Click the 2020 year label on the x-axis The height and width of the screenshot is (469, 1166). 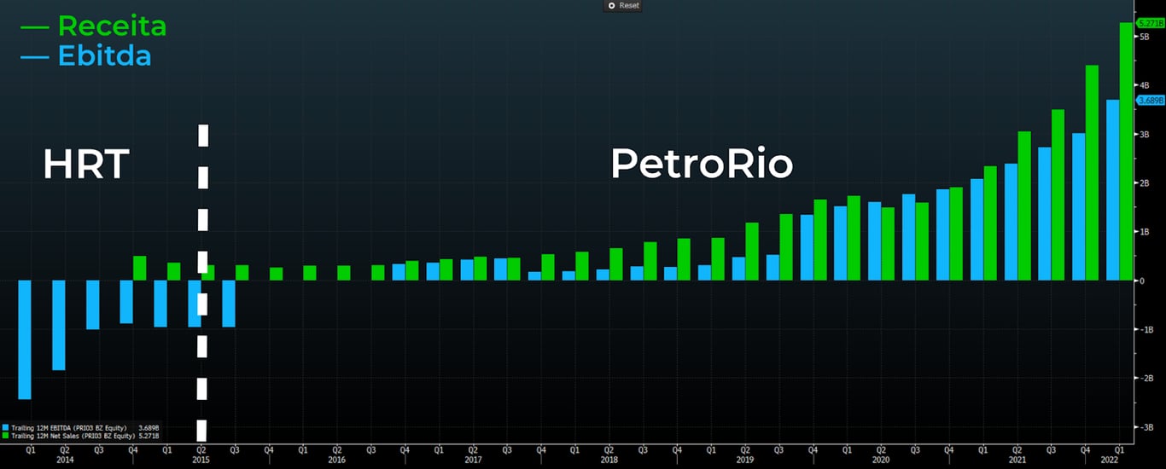tap(881, 459)
